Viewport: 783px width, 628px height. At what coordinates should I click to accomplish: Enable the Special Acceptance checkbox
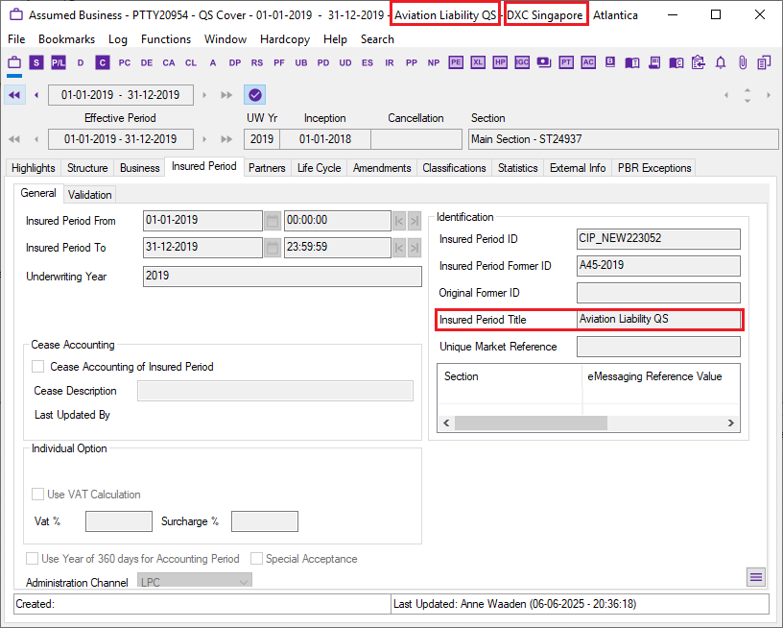tap(256, 558)
